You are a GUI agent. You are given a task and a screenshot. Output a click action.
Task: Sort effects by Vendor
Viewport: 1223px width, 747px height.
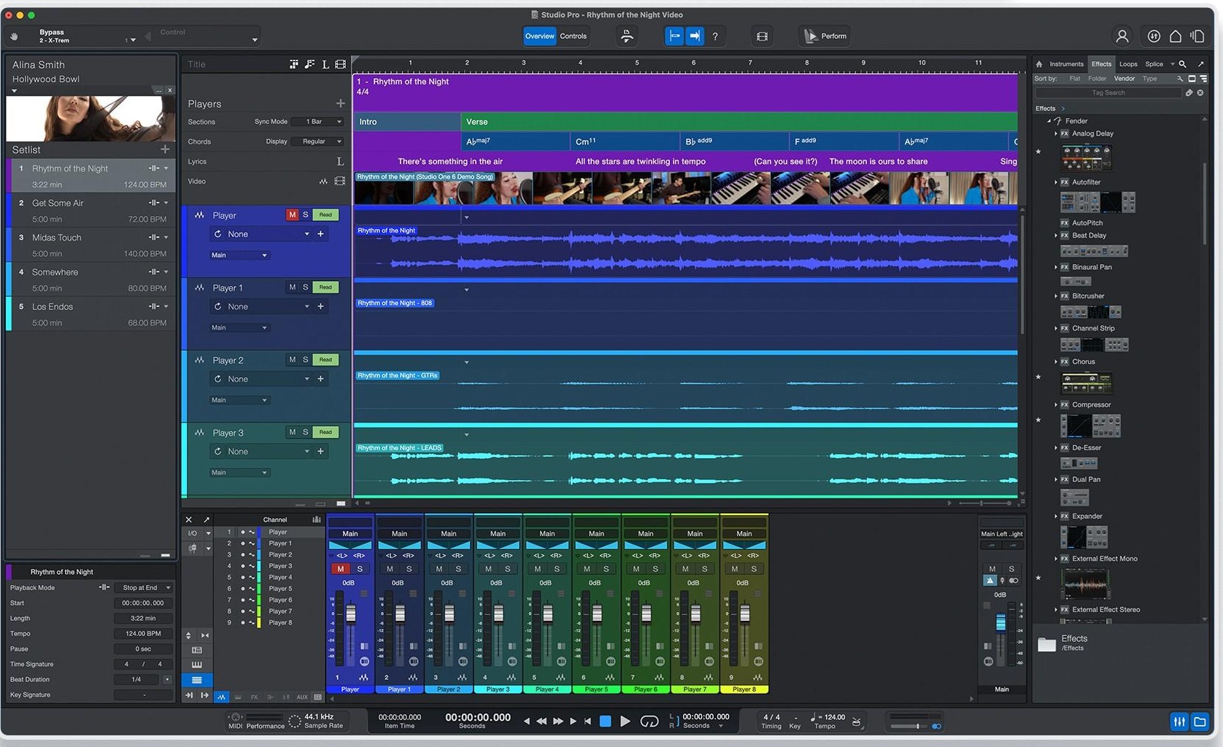pos(1124,78)
